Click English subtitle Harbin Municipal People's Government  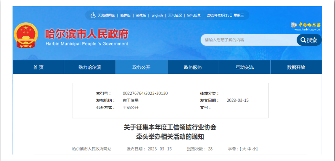[87, 44]
